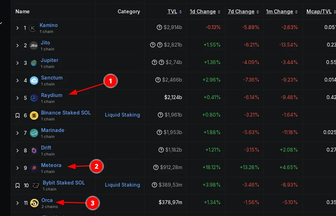
Task: Click the Jito protocol logo icon
Action: pos(34,46)
